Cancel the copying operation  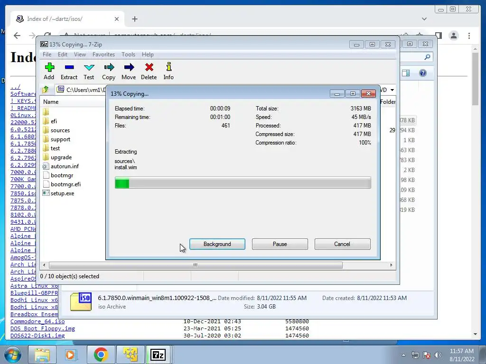(343, 244)
